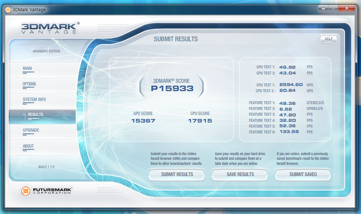
Task: Click the Build 1.1.0 version text
Action: (x=46, y=167)
